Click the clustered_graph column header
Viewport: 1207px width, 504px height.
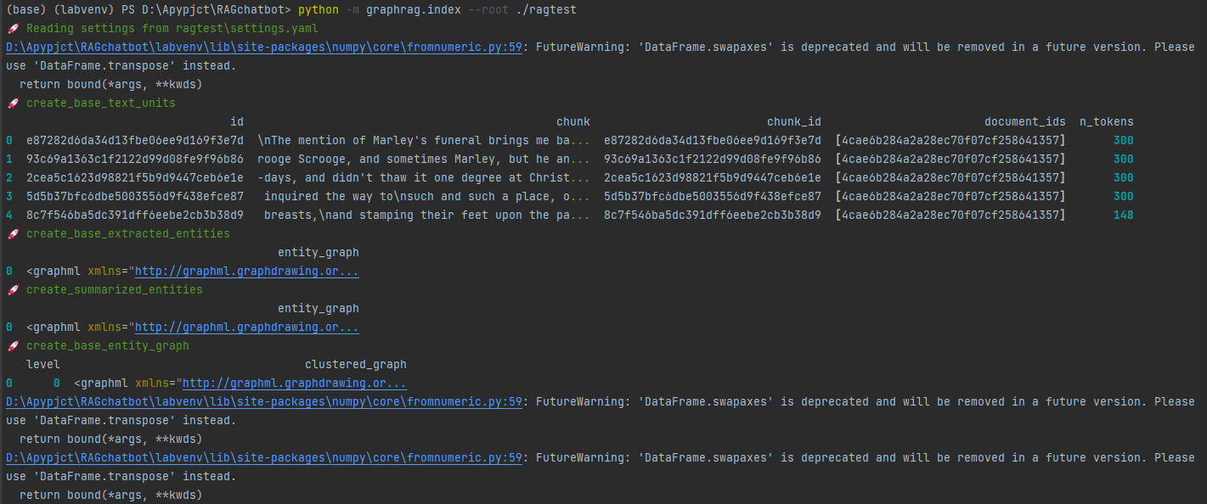356,365
